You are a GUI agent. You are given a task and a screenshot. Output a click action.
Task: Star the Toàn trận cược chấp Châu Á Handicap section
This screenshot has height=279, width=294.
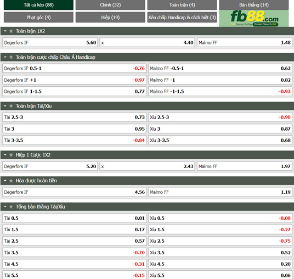pyautogui.click(x=11, y=57)
